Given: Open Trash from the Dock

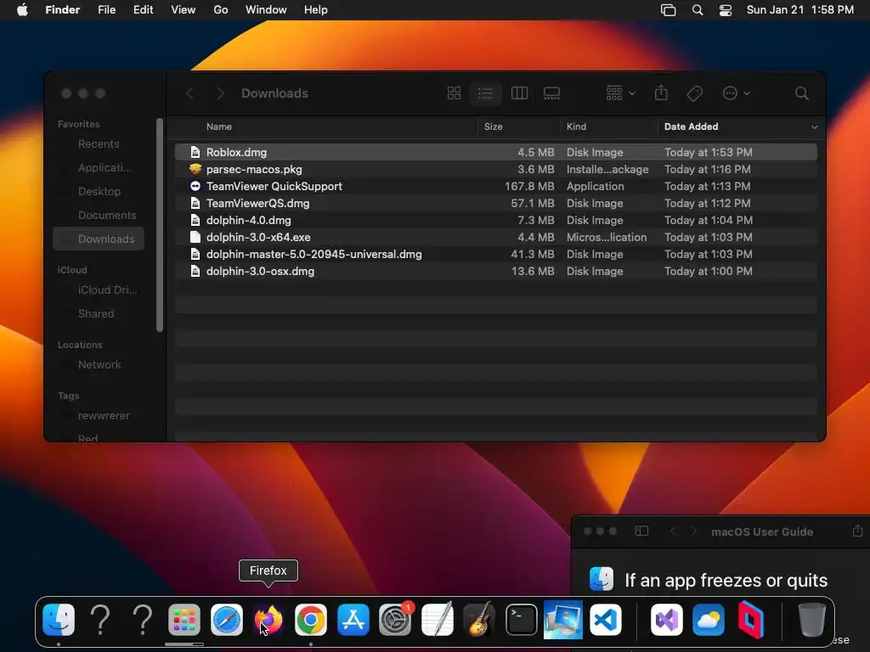Looking at the screenshot, I should 811,619.
